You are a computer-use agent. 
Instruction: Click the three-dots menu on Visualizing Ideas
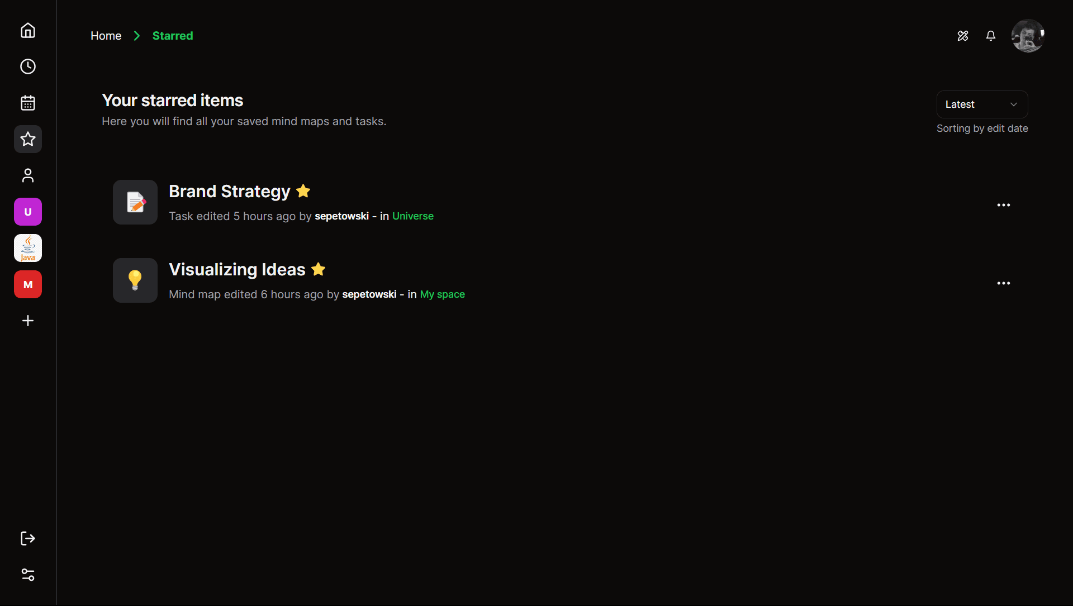point(1004,284)
